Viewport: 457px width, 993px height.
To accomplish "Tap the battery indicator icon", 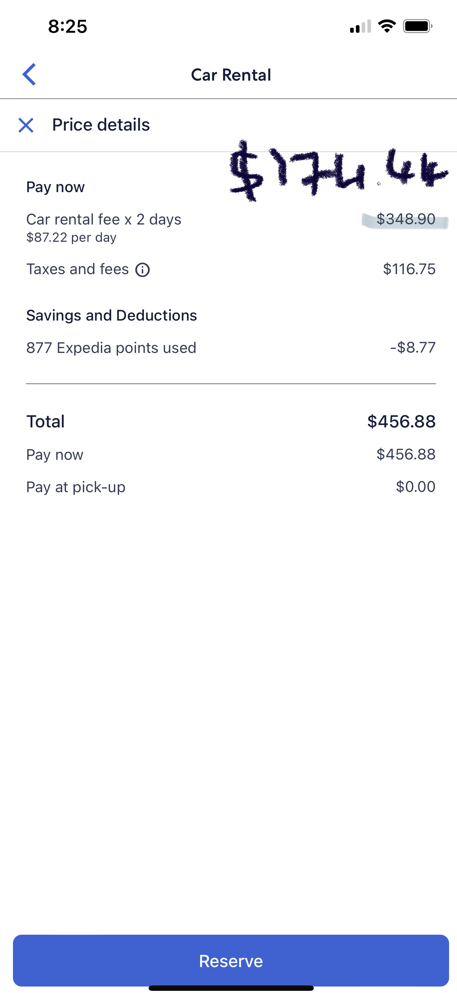I will pyautogui.click(x=417, y=26).
